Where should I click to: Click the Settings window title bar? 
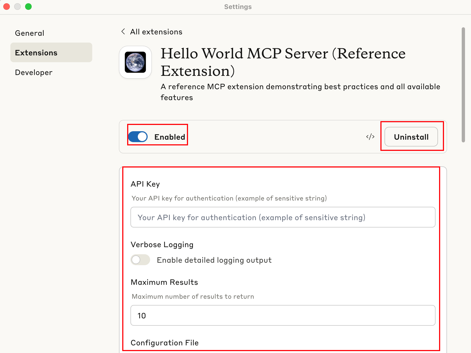pos(237,7)
